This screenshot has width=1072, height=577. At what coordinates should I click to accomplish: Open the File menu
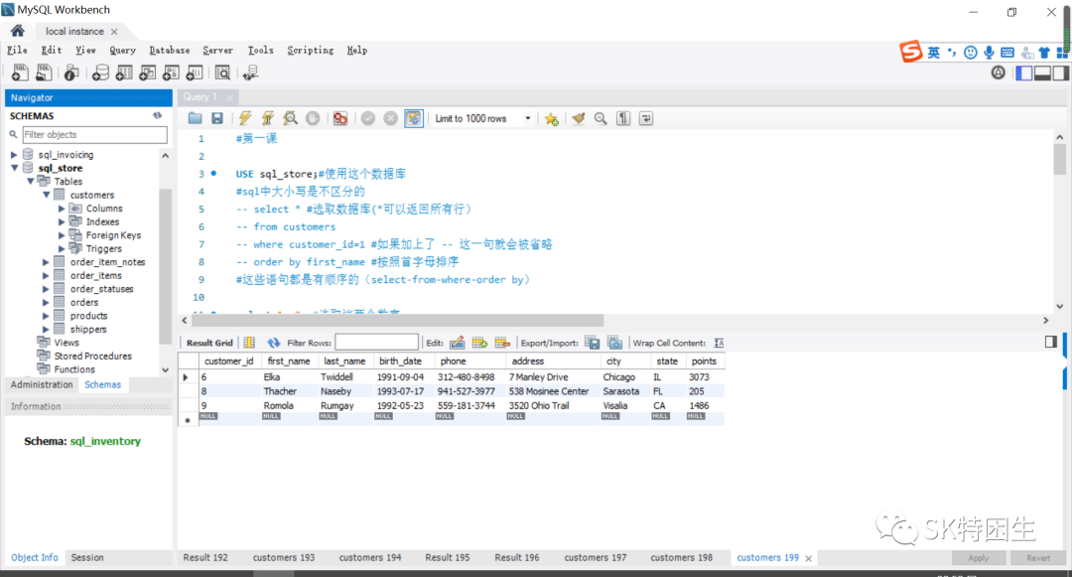tap(17, 50)
